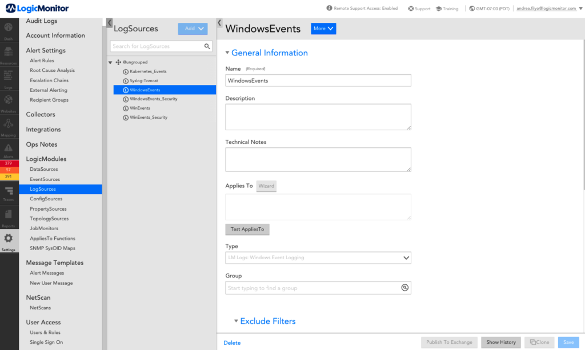The width and height of the screenshot is (585, 350).
Task: Click the Save button
Action: click(x=568, y=342)
